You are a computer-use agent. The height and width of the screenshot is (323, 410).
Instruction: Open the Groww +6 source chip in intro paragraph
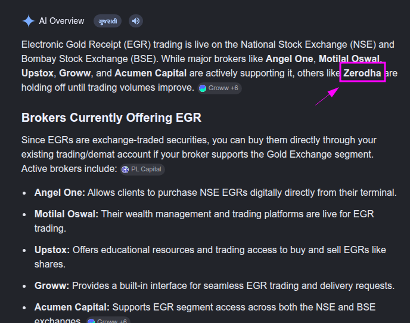tap(219, 88)
